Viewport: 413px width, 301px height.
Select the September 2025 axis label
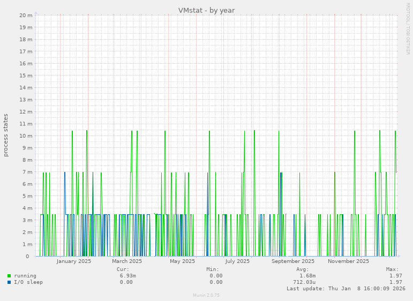[x=293, y=261]
